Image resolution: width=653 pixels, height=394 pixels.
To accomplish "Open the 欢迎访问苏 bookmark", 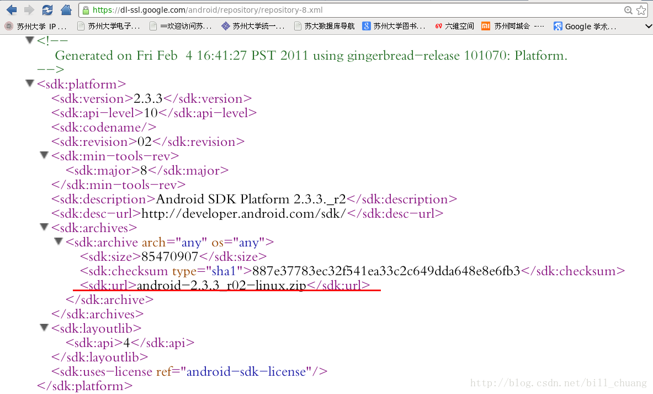I will point(180,27).
